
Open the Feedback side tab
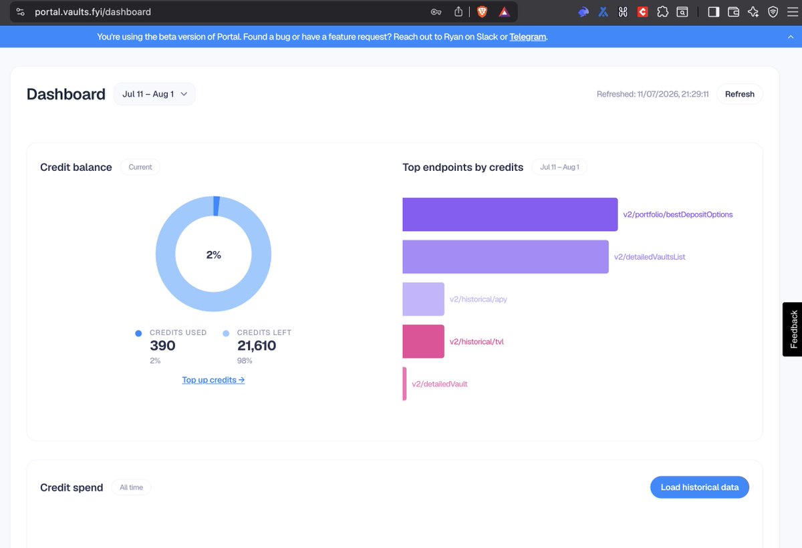[793, 329]
